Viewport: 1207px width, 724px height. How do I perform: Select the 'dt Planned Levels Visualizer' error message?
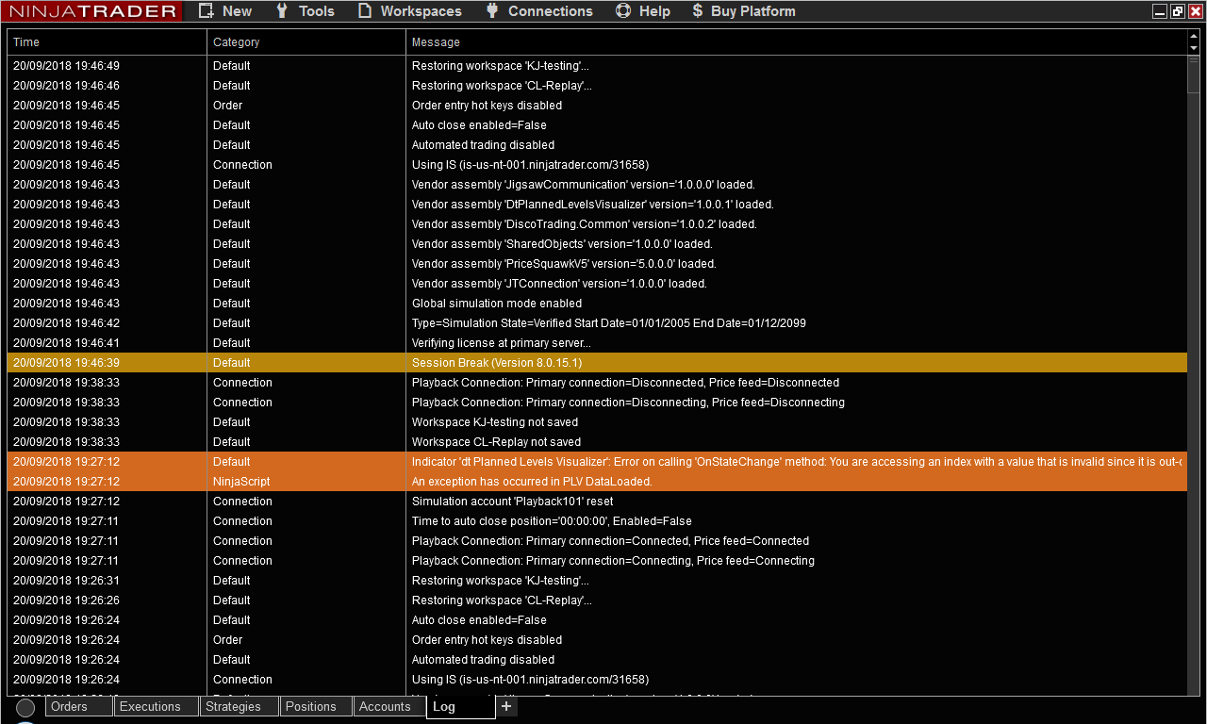[797, 462]
